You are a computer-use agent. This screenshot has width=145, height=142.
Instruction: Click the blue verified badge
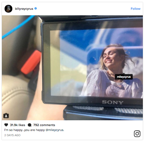(36, 9)
